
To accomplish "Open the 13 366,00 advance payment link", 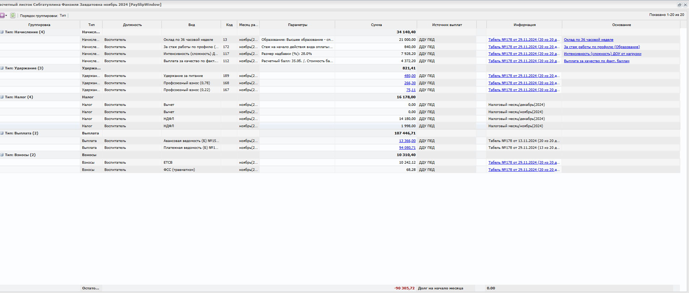I will coord(407,141).
